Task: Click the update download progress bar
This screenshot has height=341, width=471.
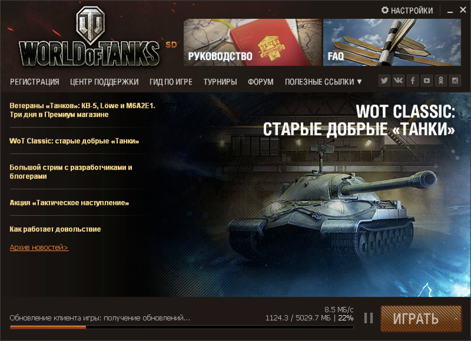Action: tap(182, 327)
